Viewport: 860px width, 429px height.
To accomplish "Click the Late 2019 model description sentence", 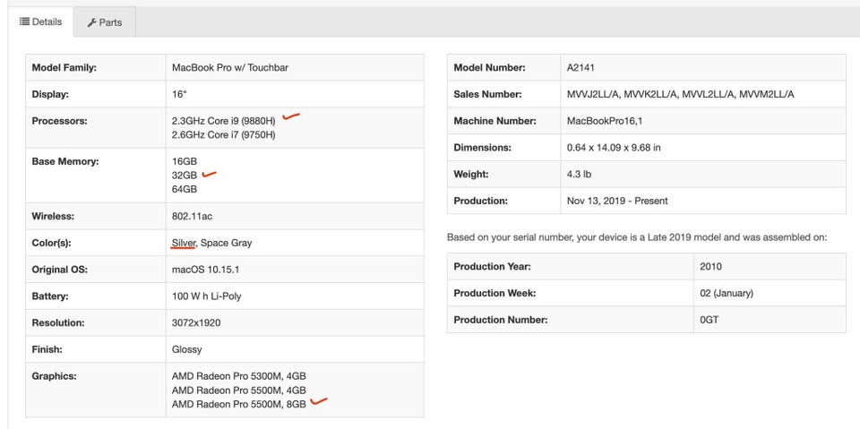I will point(637,238).
